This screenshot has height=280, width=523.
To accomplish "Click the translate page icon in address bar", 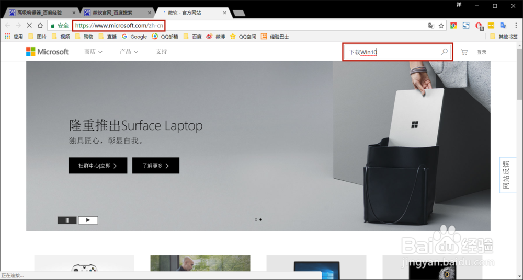I will pos(431,26).
